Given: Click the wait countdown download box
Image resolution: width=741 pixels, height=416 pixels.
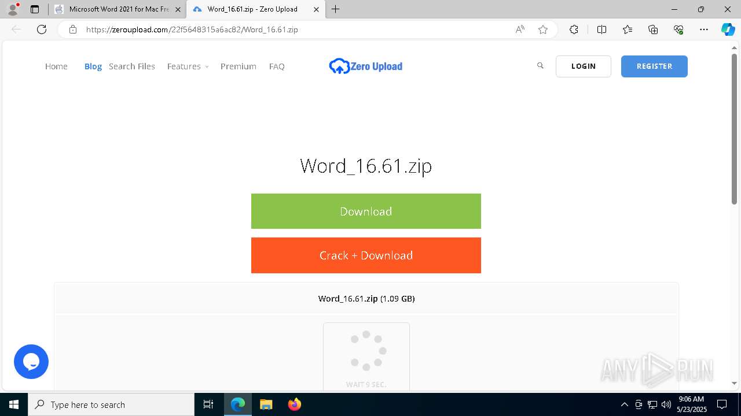Looking at the screenshot, I should 366,357.
